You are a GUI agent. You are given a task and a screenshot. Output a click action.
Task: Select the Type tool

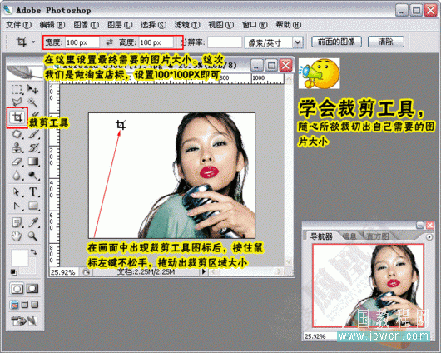[33, 192]
